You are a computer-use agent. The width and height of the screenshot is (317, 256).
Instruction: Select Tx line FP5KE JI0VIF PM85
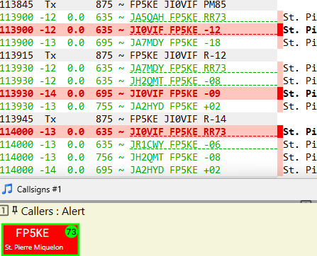click(x=138, y=5)
